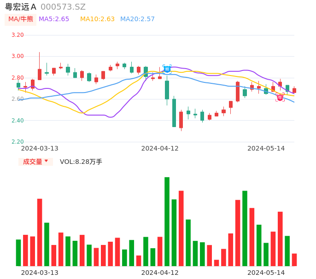The height and width of the screenshot is (279, 316).
Task: Click the blue bear signal marker icon
Action: [167, 69]
